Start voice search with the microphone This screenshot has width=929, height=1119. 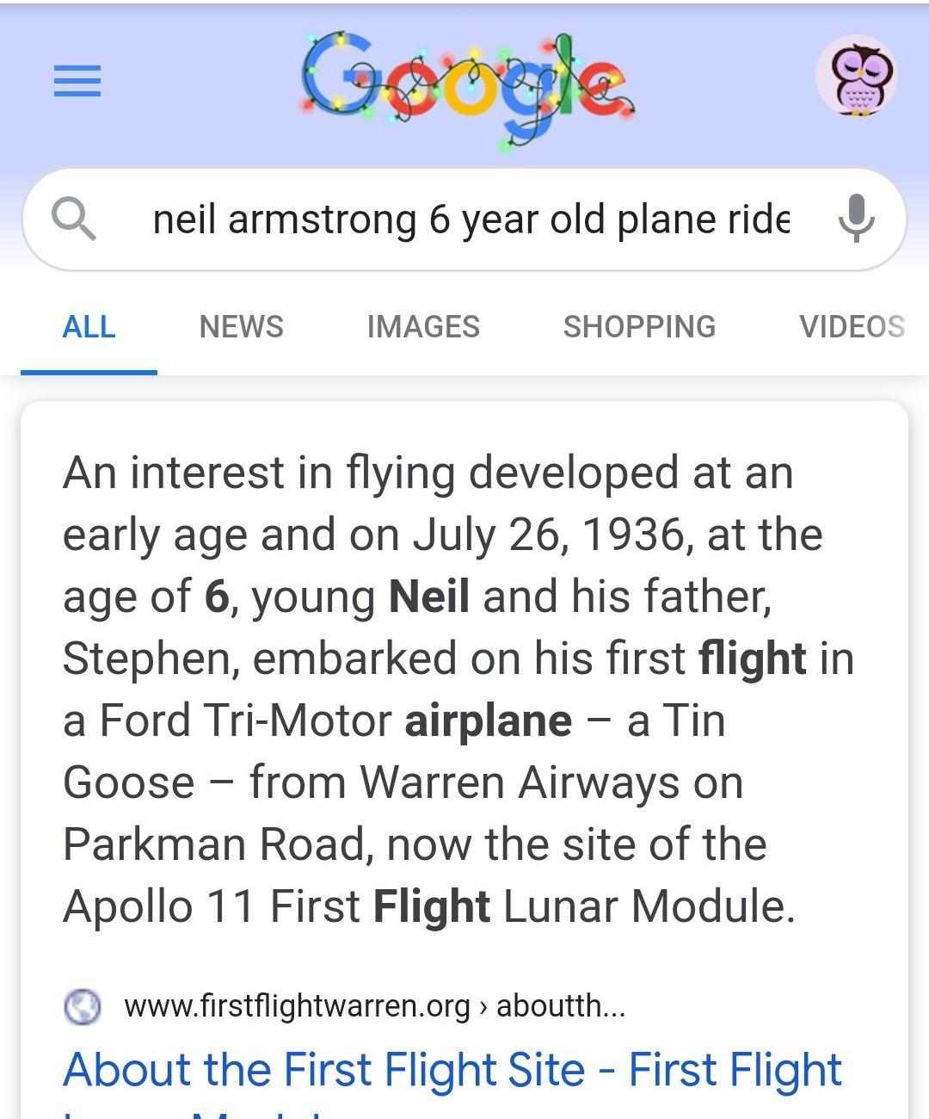tap(856, 219)
